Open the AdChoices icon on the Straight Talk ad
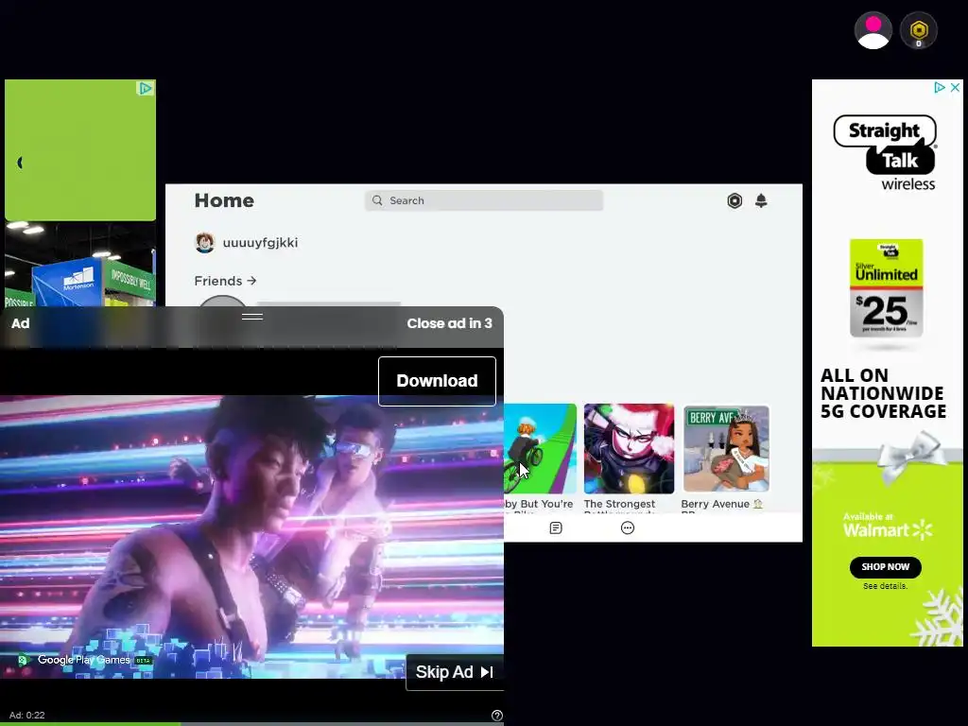Screen dimensions: 968x726 [x=940, y=88]
